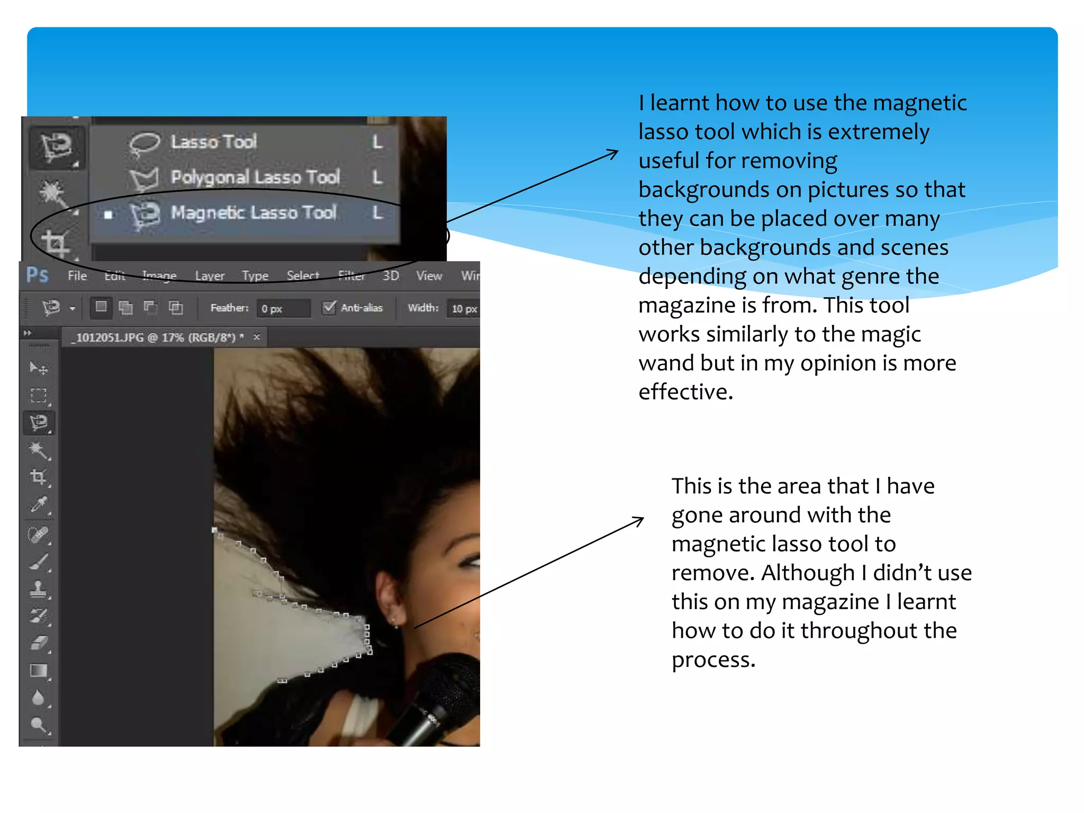Choose New selection mode icon
This screenshot has height=813, width=1084.
point(101,307)
